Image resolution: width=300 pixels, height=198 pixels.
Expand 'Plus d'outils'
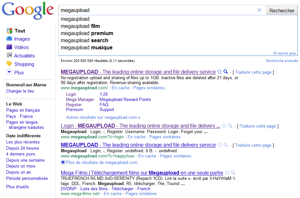[x=18, y=187]
